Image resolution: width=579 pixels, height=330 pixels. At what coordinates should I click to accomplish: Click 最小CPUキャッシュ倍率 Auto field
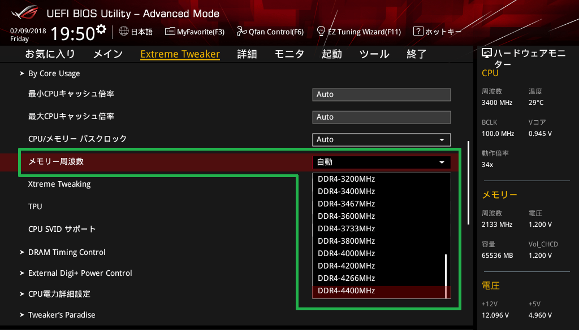(x=382, y=94)
